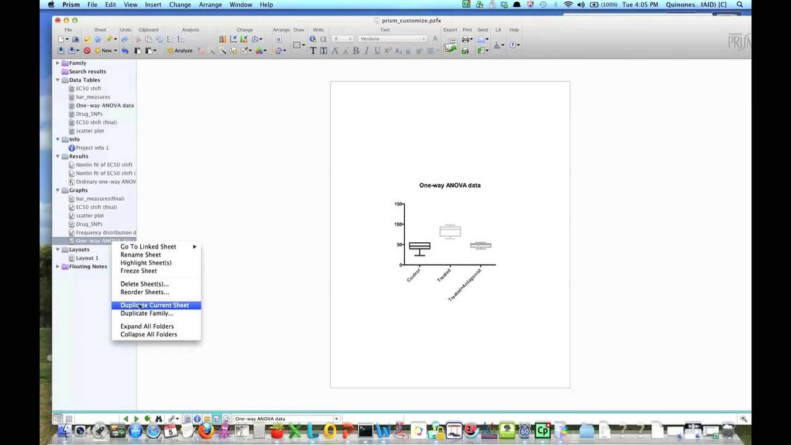Viewport: 791px width, 445px height.
Task: Click the Underline text icon
Action: (x=377, y=50)
